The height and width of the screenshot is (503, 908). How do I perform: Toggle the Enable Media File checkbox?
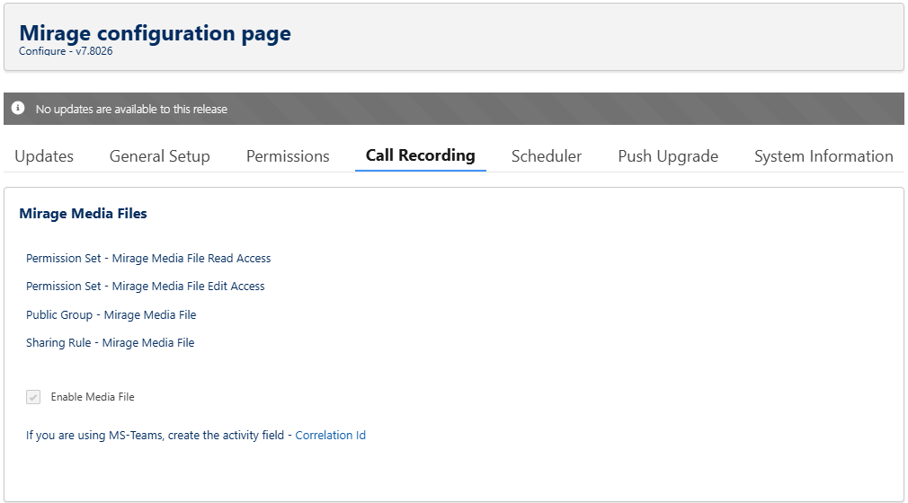pos(33,397)
